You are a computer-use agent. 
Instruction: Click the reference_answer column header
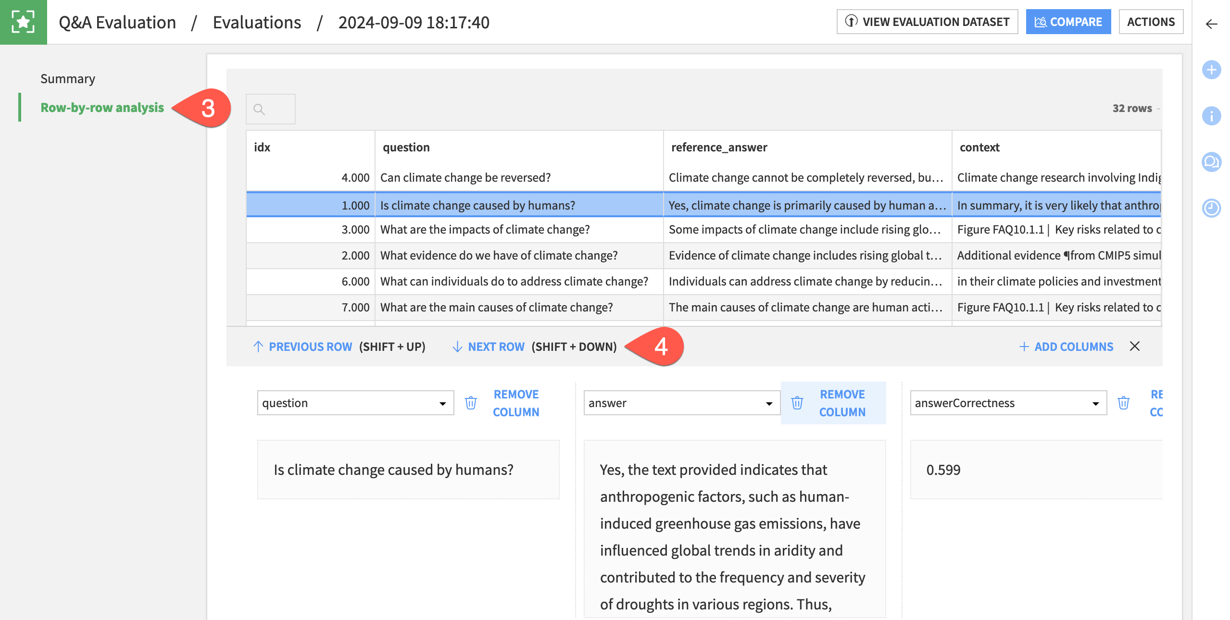pyautogui.click(x=719, y=147)
